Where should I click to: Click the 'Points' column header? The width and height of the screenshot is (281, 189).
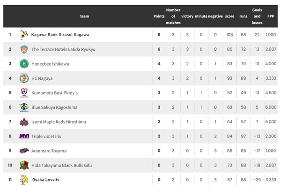(159, 16)
